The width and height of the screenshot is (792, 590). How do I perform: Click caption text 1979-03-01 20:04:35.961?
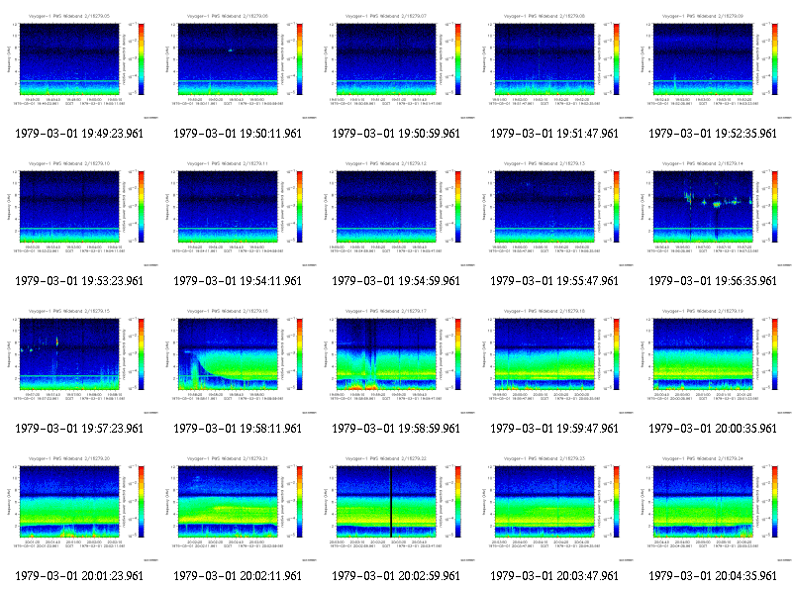(x=713, y=576)
